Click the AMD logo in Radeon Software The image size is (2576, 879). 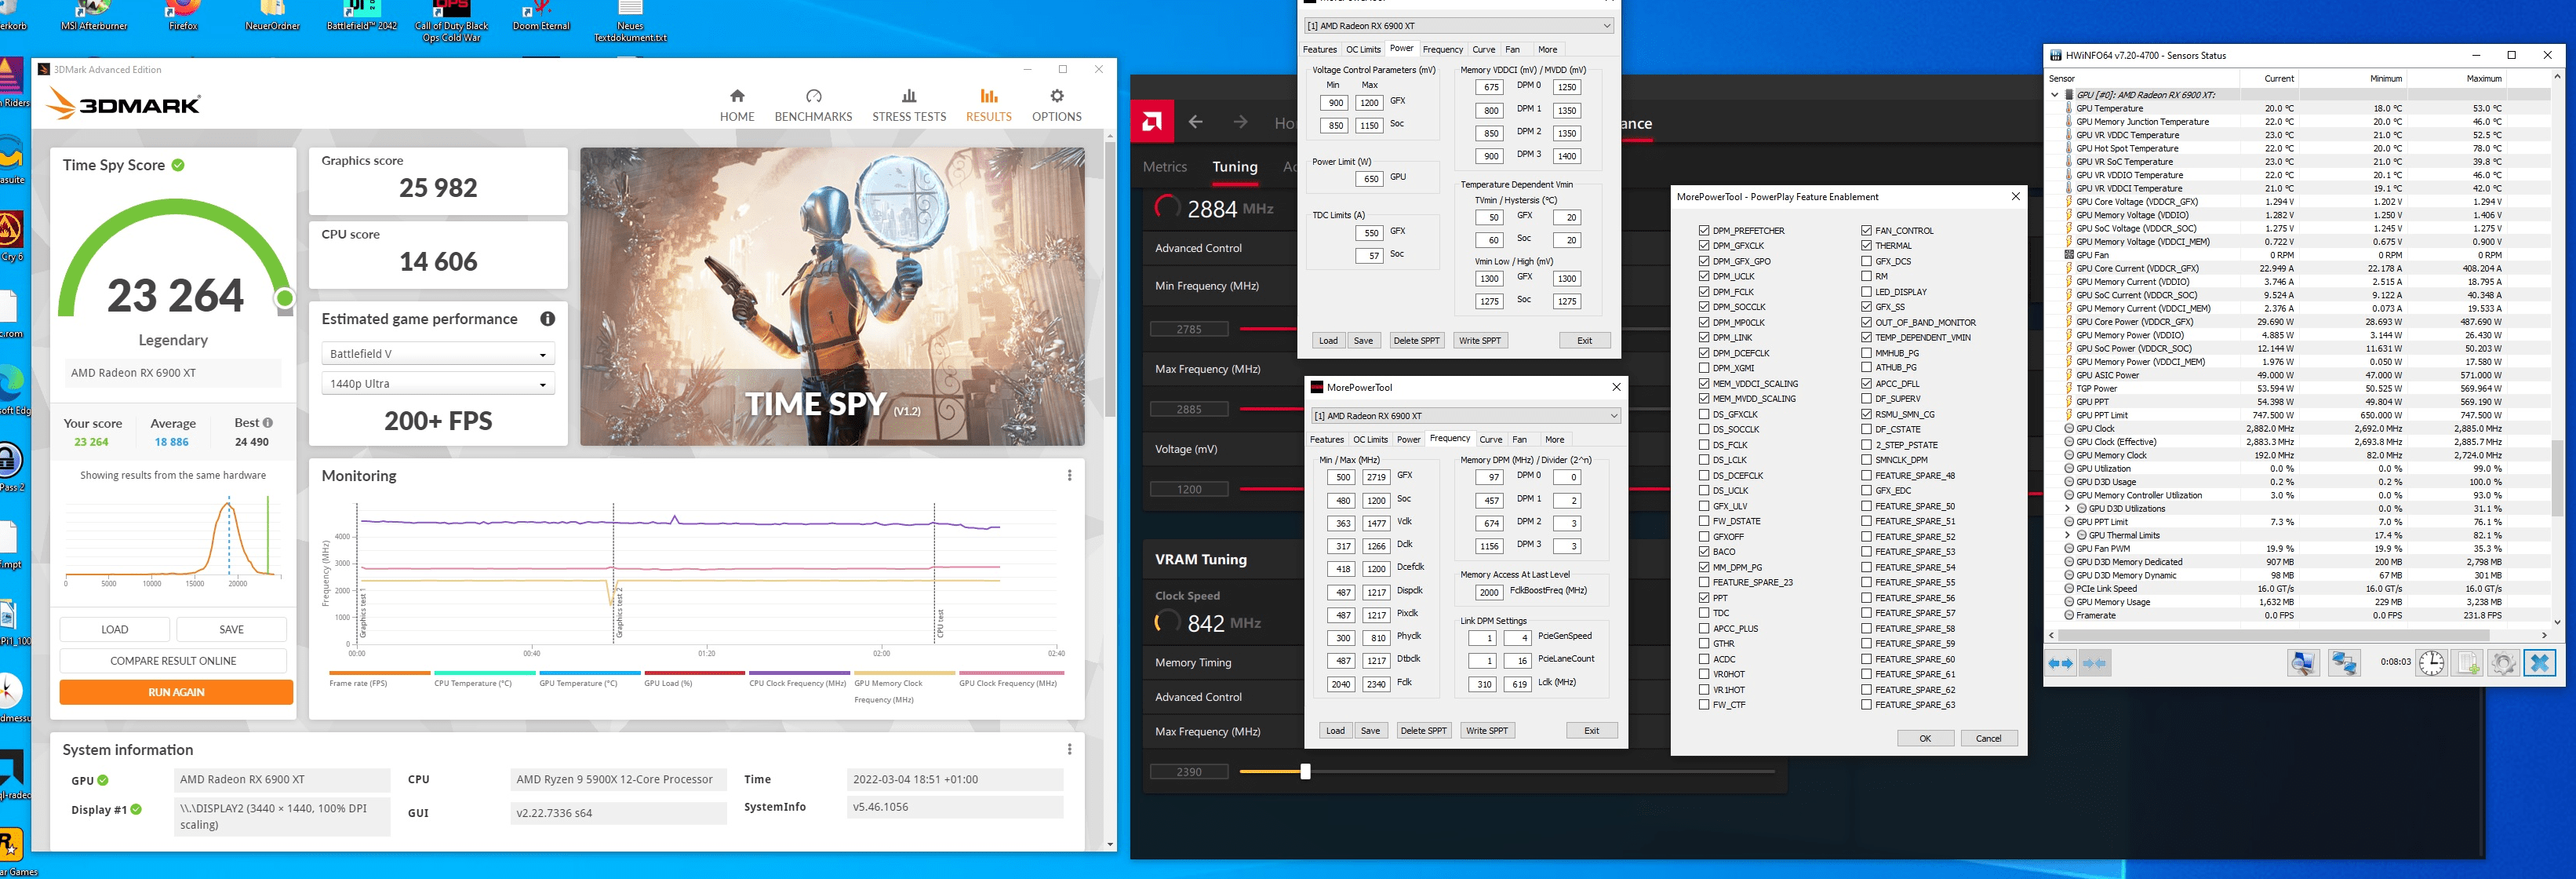[x=1151, y=122]
